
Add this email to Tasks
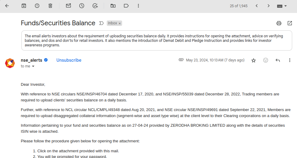point(95,6)
